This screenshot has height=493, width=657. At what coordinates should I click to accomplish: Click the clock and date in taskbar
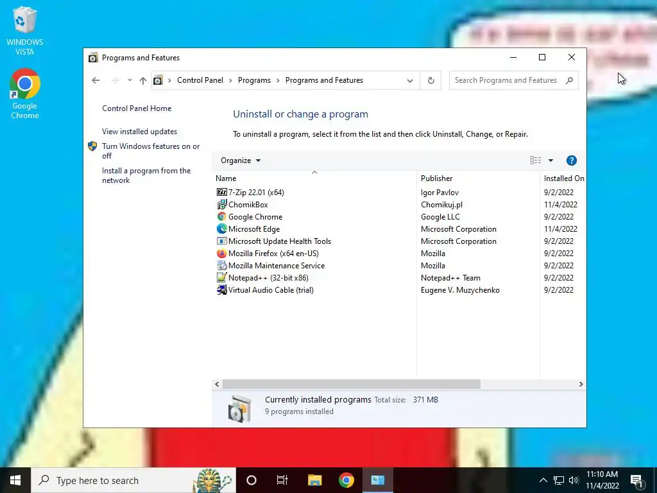[602, 480]
